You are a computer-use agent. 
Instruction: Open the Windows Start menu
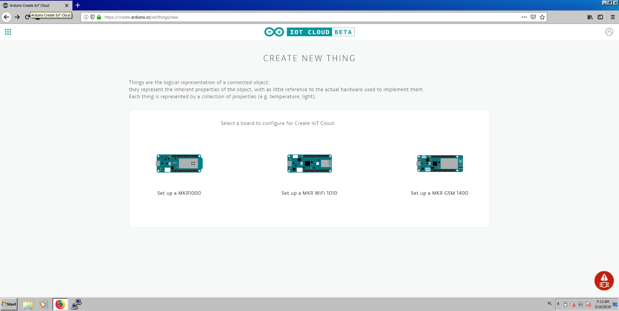(9, 304)
